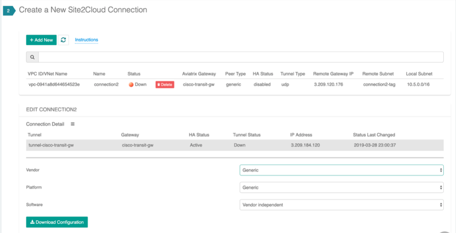
Task: Expand the Software dropdown
Action: 341,205
